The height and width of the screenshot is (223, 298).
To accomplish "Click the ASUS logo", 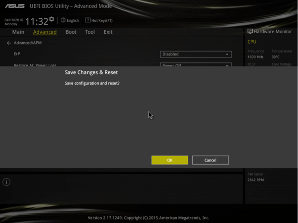I will pos(14,6).
